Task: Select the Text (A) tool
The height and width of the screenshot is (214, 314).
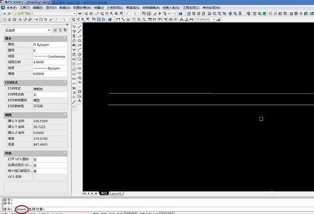Action: (79, 101)
